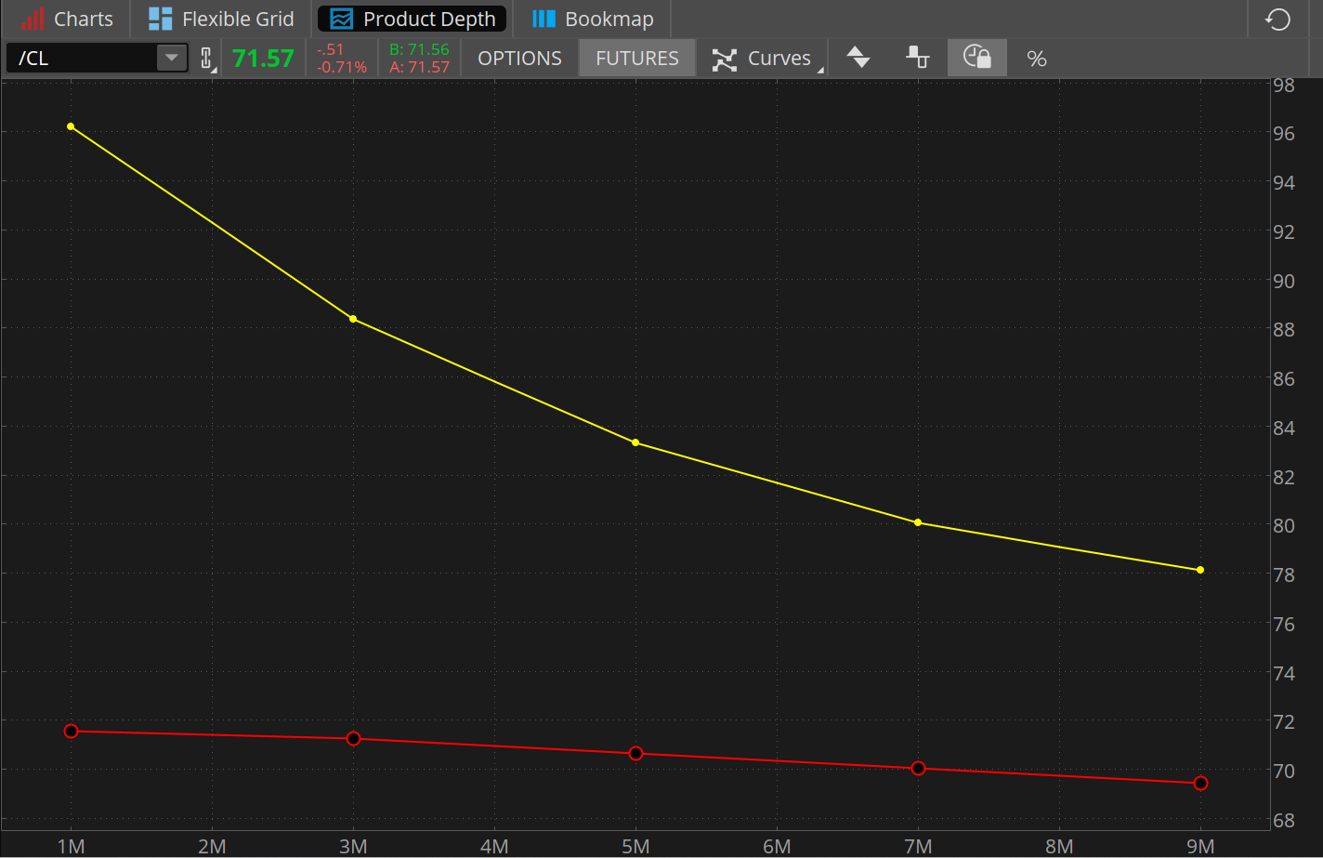Click the yellow curve point at 1M
This screenshot has height=858, width=1323.
pyautogui.click(x=71, y=126)
